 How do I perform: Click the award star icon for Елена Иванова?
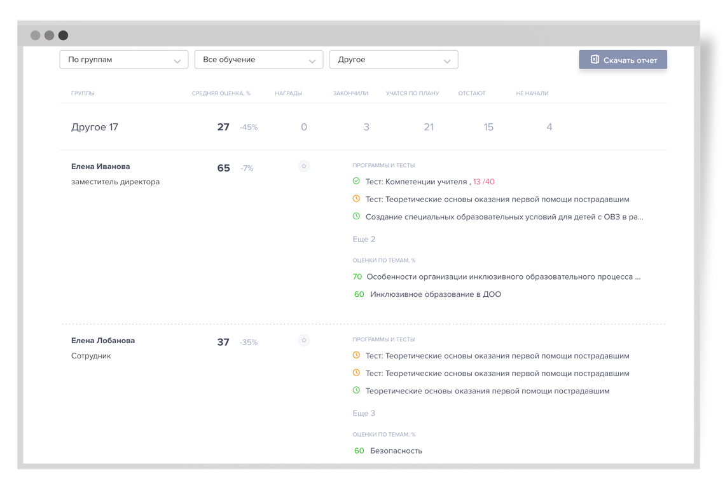[x=304, y=167]
